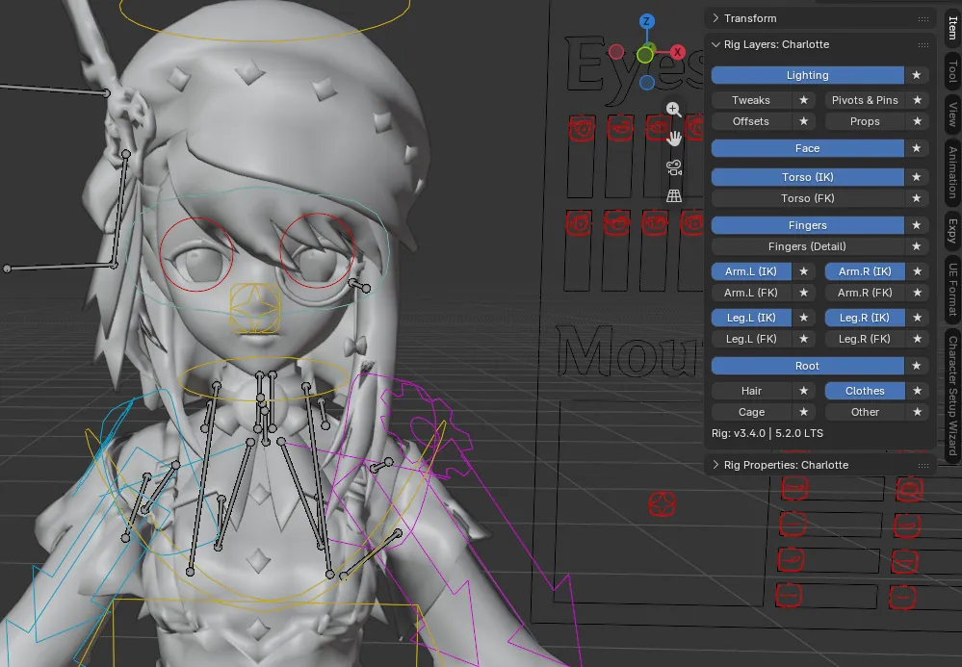Viewport: 962px width, 667px height.
Task: Click the star beside Pivots & Pins
Action: (917, 100)
